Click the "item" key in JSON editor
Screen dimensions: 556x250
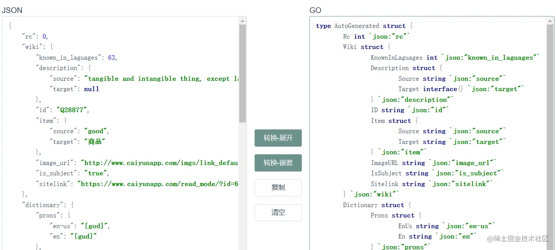[x=46, y=121]
